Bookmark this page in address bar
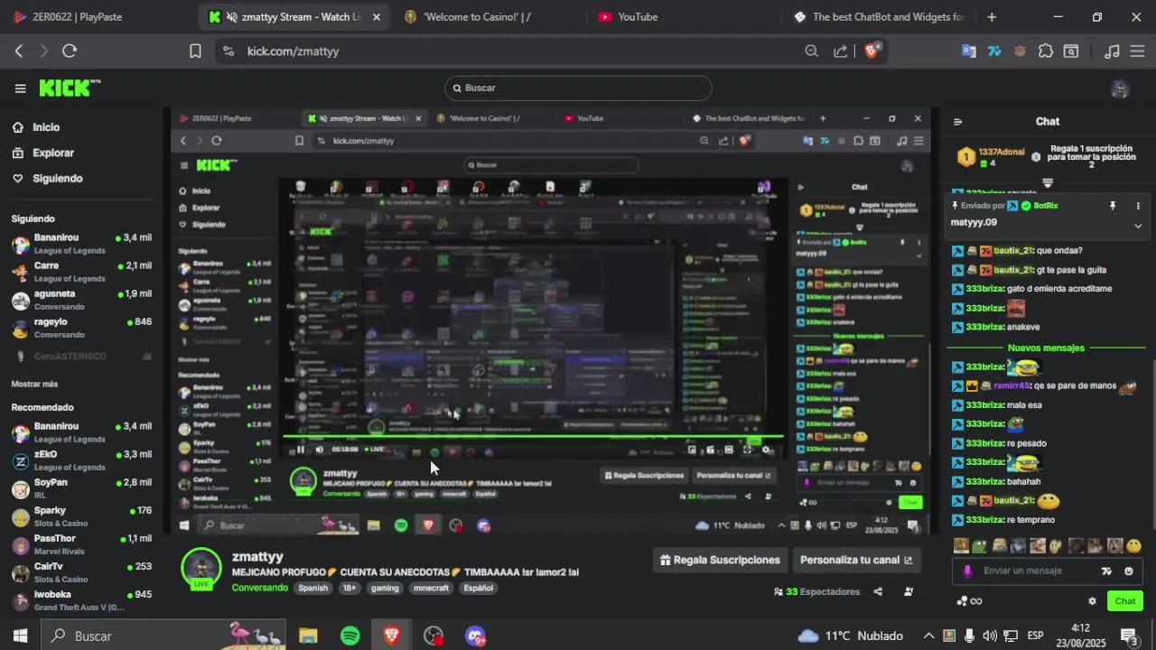Screen dimensions: 1156x650 coord(195,51)
